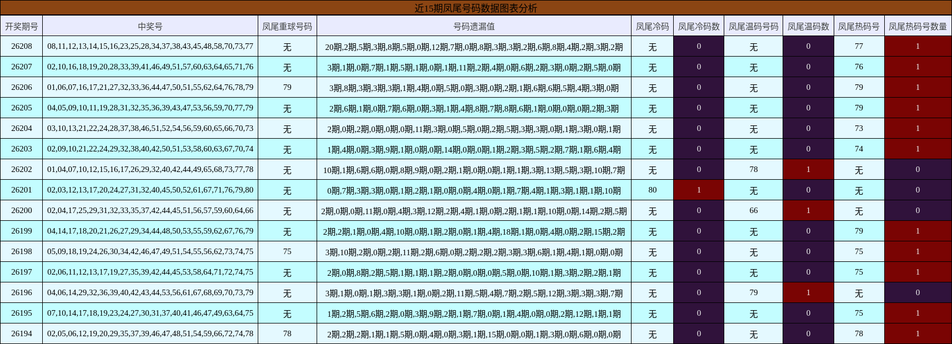Select omission values starting 2期,0期,0期,11期 in row 26200
The height and width of the screenshot is (344, 952).
tap(474, 211)
